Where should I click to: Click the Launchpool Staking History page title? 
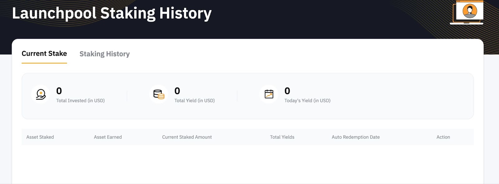(112, 13)
